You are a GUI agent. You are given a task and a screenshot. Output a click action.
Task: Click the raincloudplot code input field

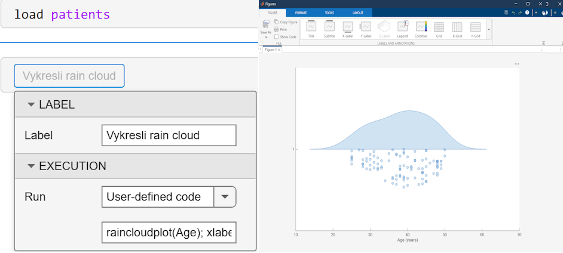(x=169, y=232)
